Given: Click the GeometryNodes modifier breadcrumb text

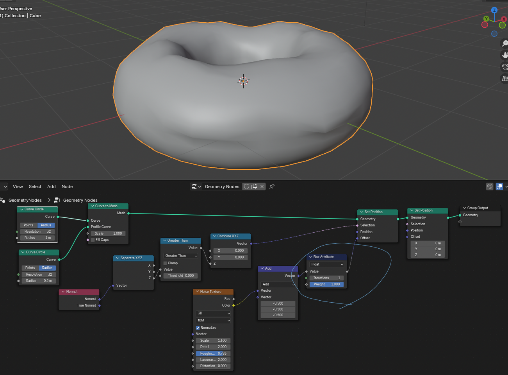Looking at the screenshot, I should click(x=25, y=200).
